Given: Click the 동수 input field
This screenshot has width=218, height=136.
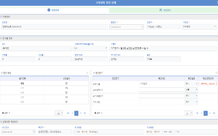Looking at the screenshot, I should [163, 59].
